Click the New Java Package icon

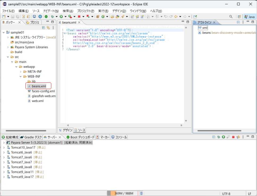click(98, 16)
